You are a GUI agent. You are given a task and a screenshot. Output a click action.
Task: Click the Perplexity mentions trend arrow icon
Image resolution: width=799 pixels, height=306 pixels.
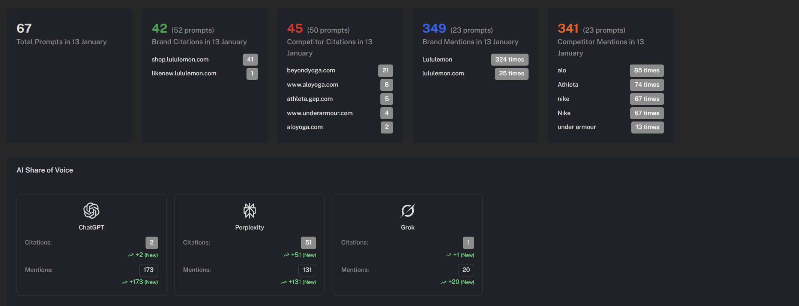284,282
